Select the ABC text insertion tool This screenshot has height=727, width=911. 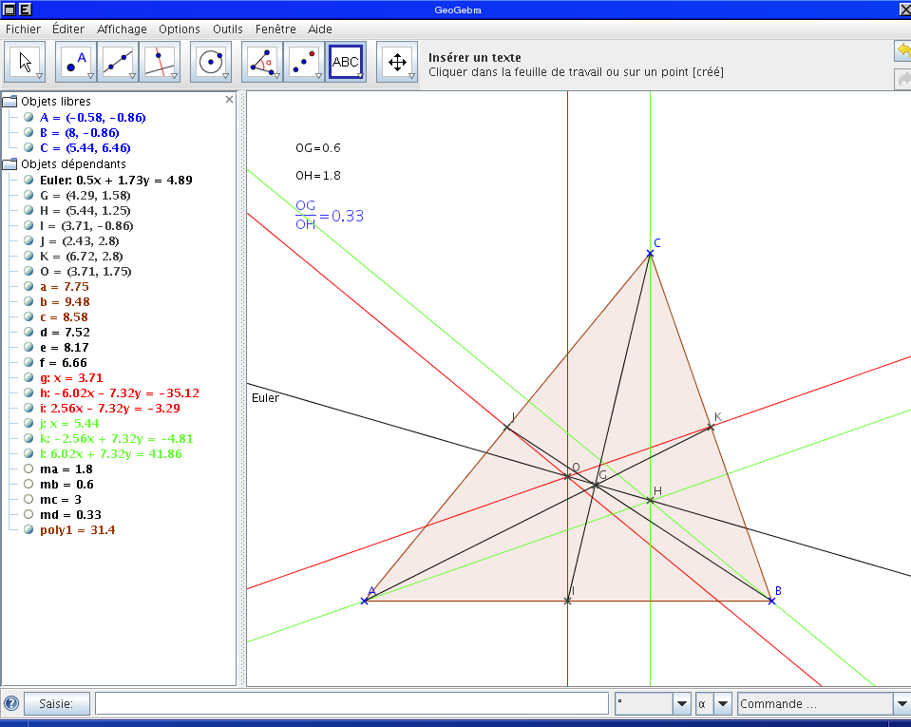coord(345,61)
